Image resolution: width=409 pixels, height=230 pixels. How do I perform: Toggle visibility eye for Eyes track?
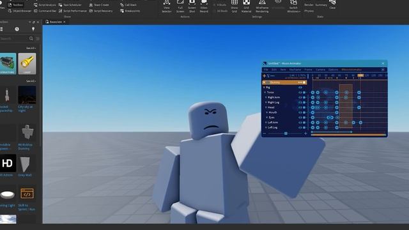[300, 118]
